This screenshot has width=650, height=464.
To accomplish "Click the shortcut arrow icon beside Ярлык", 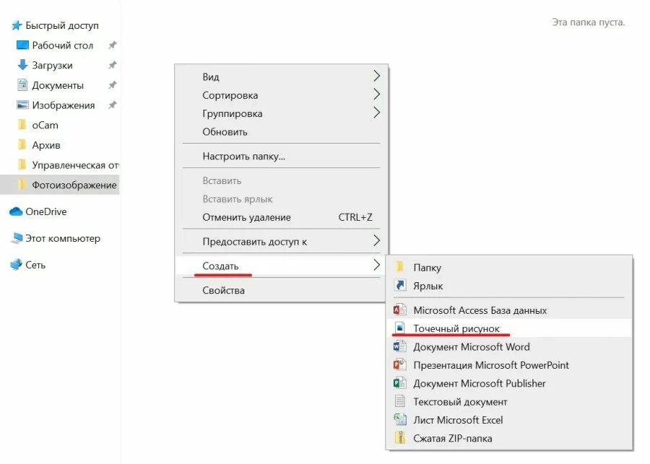I will (x=399, y=286).
